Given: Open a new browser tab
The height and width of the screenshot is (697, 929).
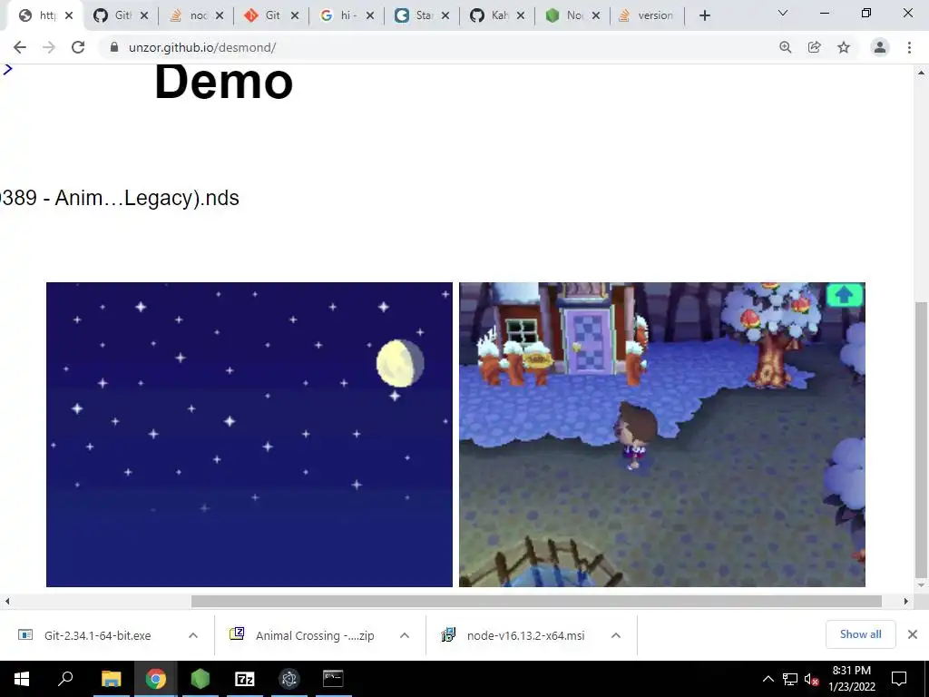Looking at the screenshot, I should [704, 15].
